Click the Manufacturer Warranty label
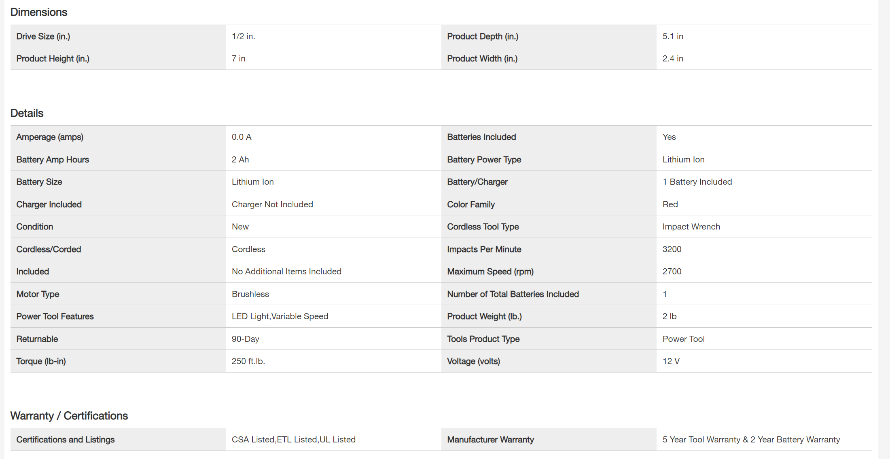Screen dimensions: 890x459 [x=490, y=440]
